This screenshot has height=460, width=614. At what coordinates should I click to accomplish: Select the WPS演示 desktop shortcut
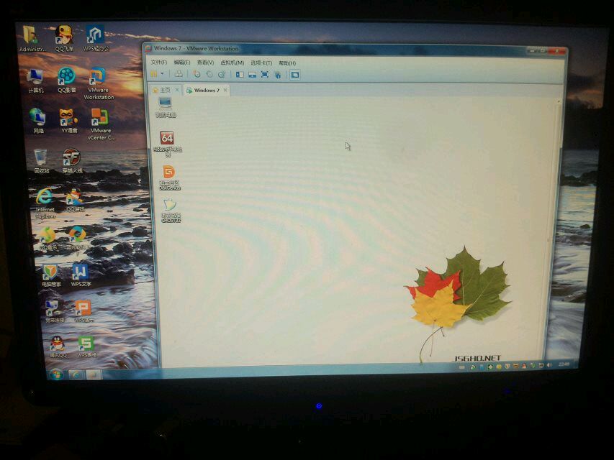click(83, 311)
